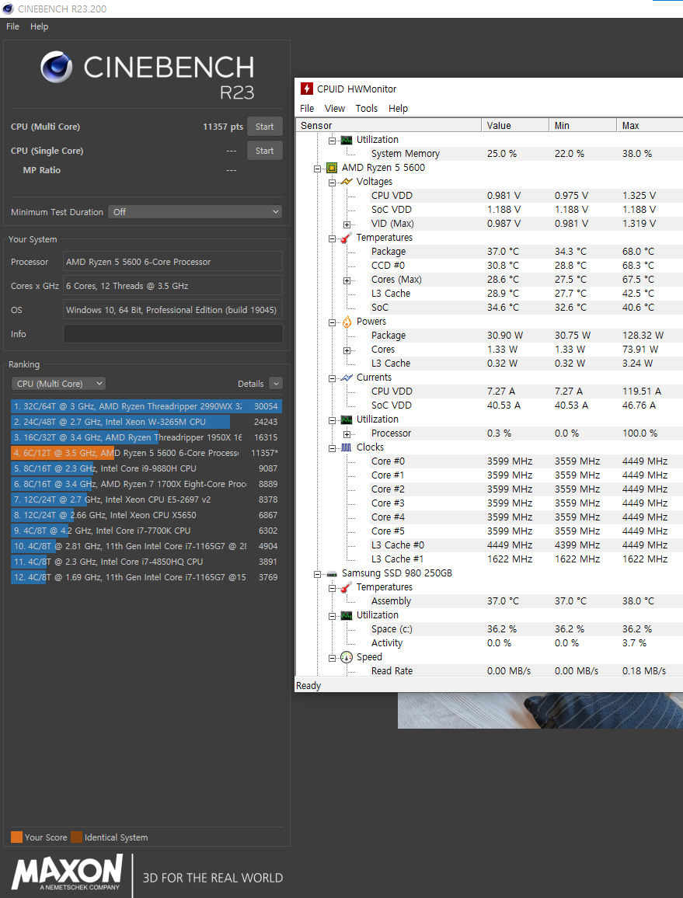Click the thermometer icon beside Ryzen Temperatures
Image resolution: width=683 pixels, height=898 pixels.
[347, 238]
